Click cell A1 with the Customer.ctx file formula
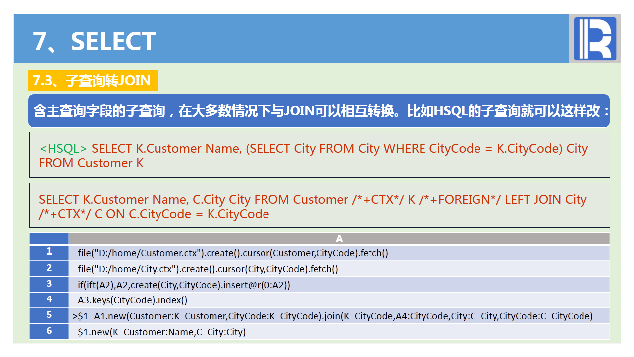The width and height of the screenshot is (634, 357). 339,253
